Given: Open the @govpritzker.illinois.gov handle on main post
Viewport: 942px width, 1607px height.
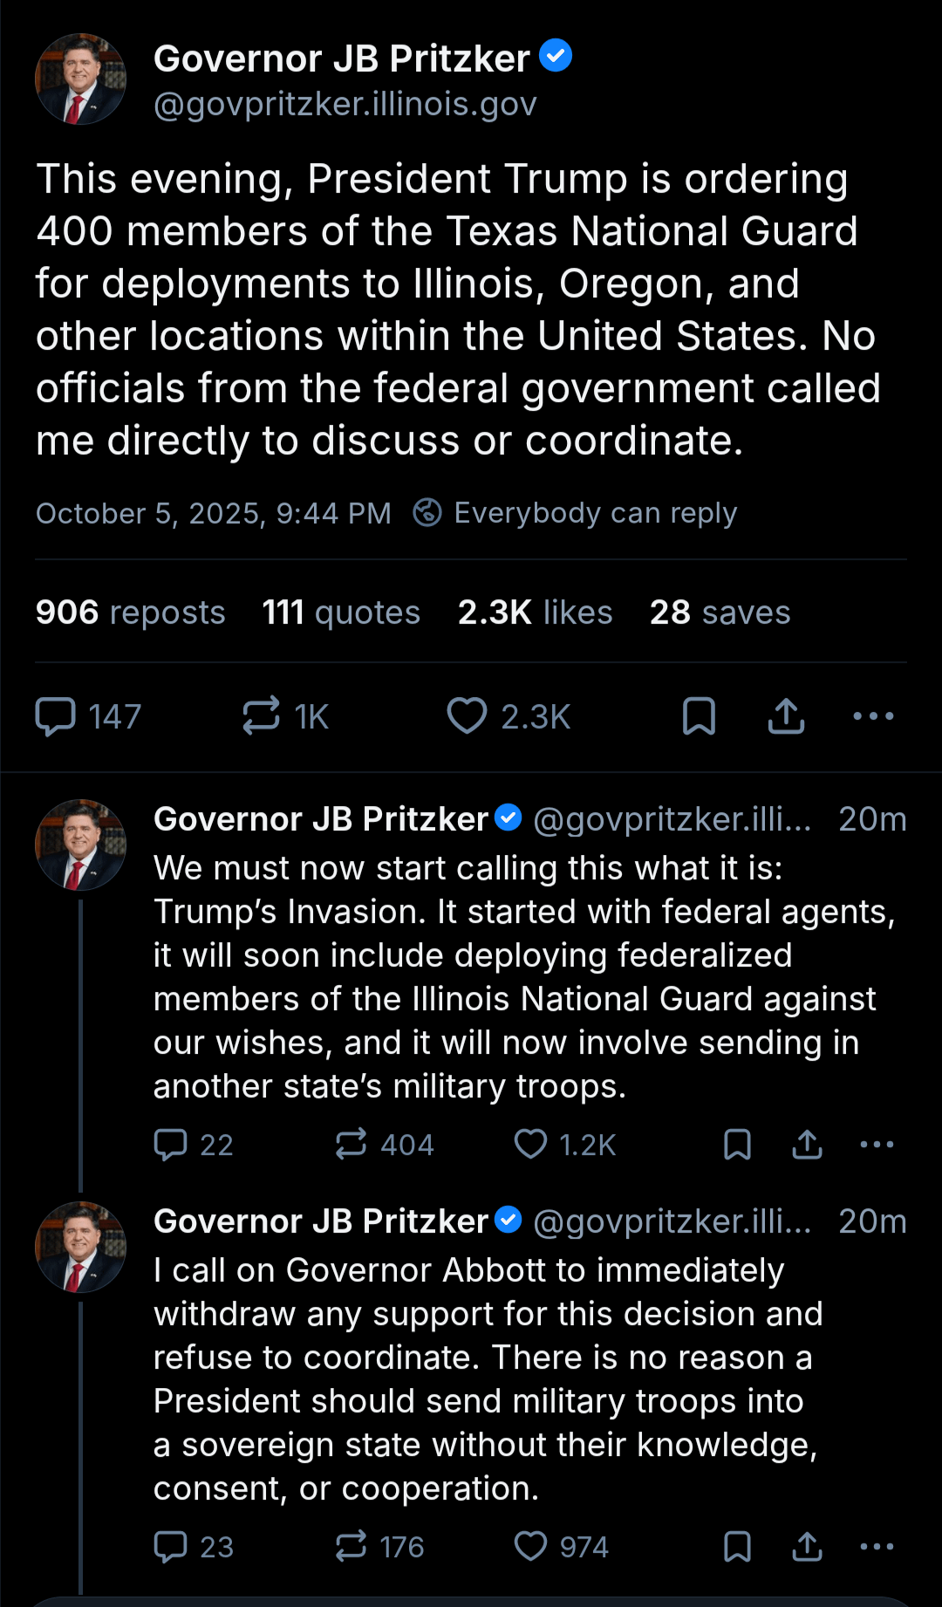Looking at the screenshot, I should point(345,105).
